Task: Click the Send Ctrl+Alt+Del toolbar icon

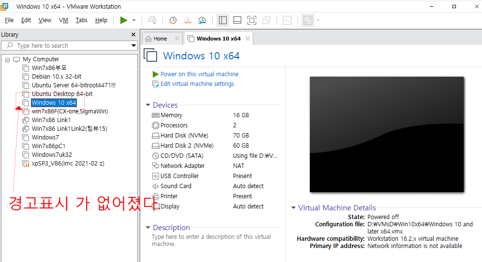Action: pyautogui.click(x=152, y=20)
